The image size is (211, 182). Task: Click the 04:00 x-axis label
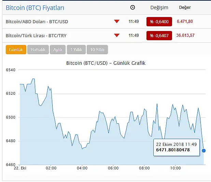coord(82,168)
